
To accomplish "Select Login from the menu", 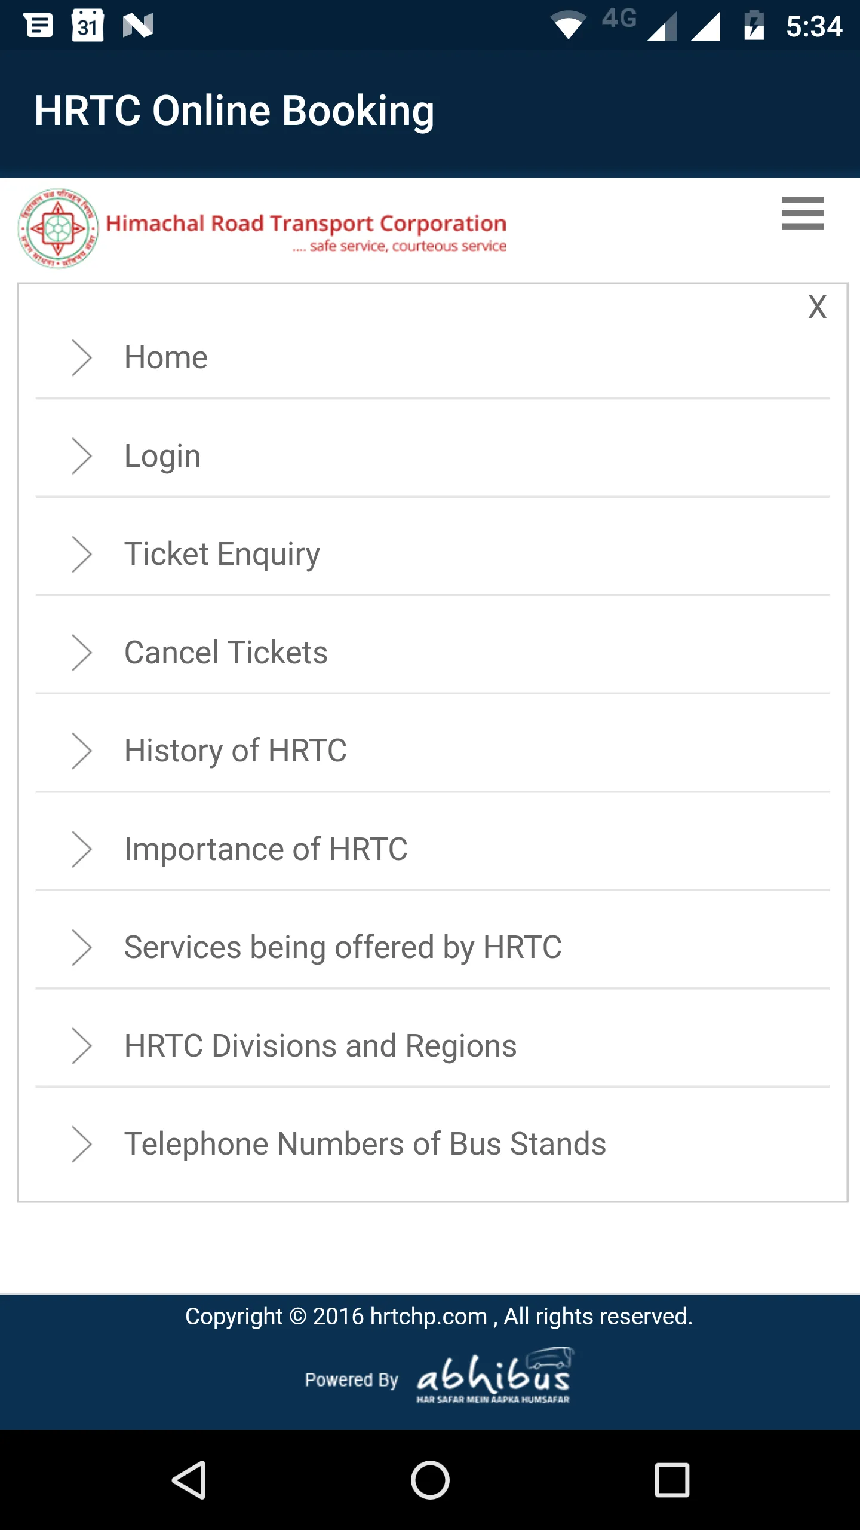I will point(162,456).
